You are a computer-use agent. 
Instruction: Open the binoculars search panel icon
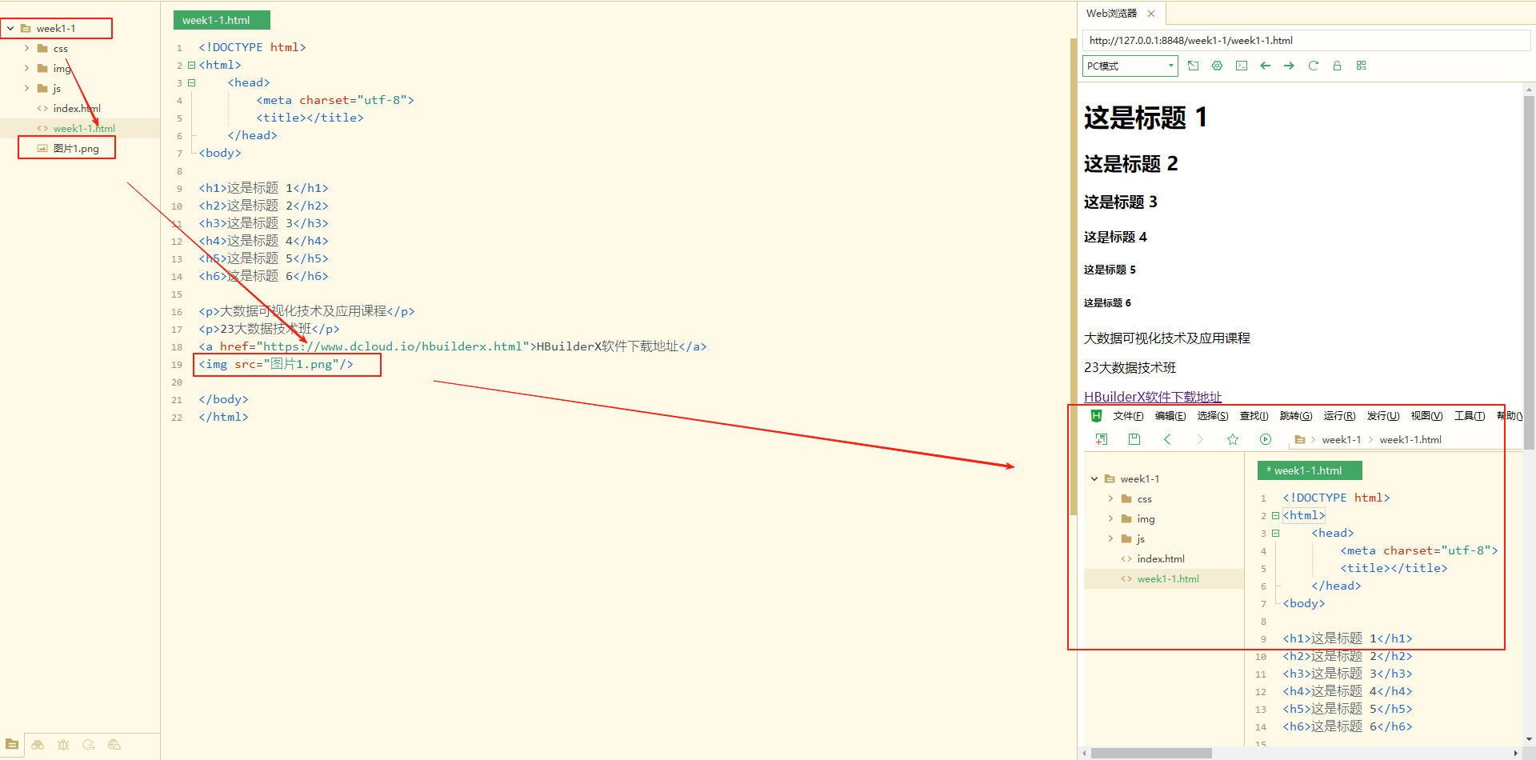click(x=38, y=745)
